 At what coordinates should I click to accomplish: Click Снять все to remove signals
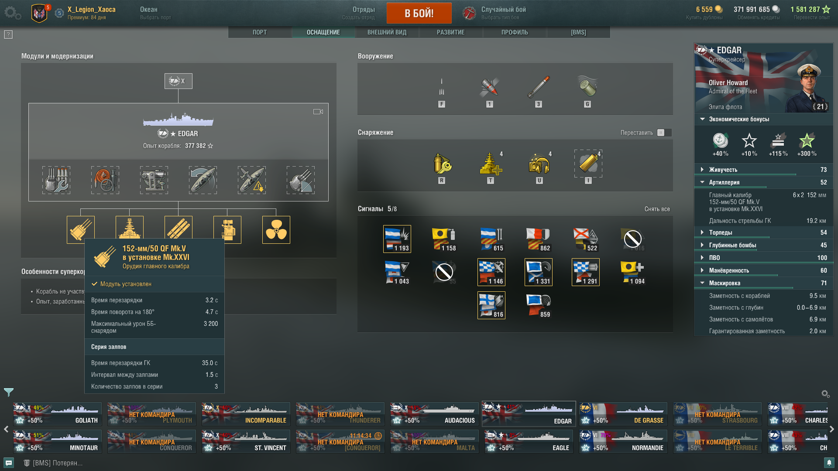click(657, 209)
